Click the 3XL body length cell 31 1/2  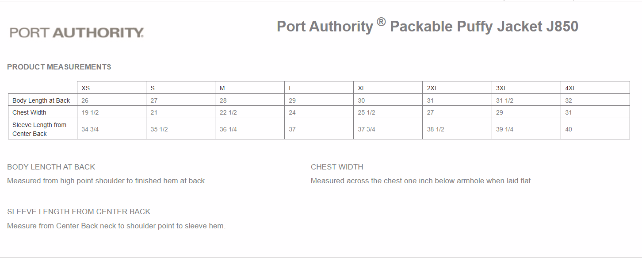pos(504,100)
